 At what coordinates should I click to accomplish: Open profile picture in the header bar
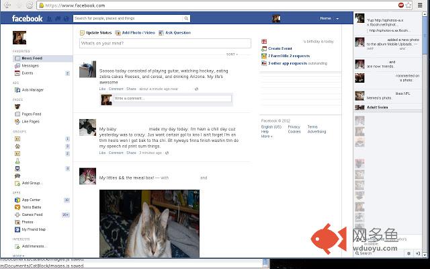coord(276,18)
